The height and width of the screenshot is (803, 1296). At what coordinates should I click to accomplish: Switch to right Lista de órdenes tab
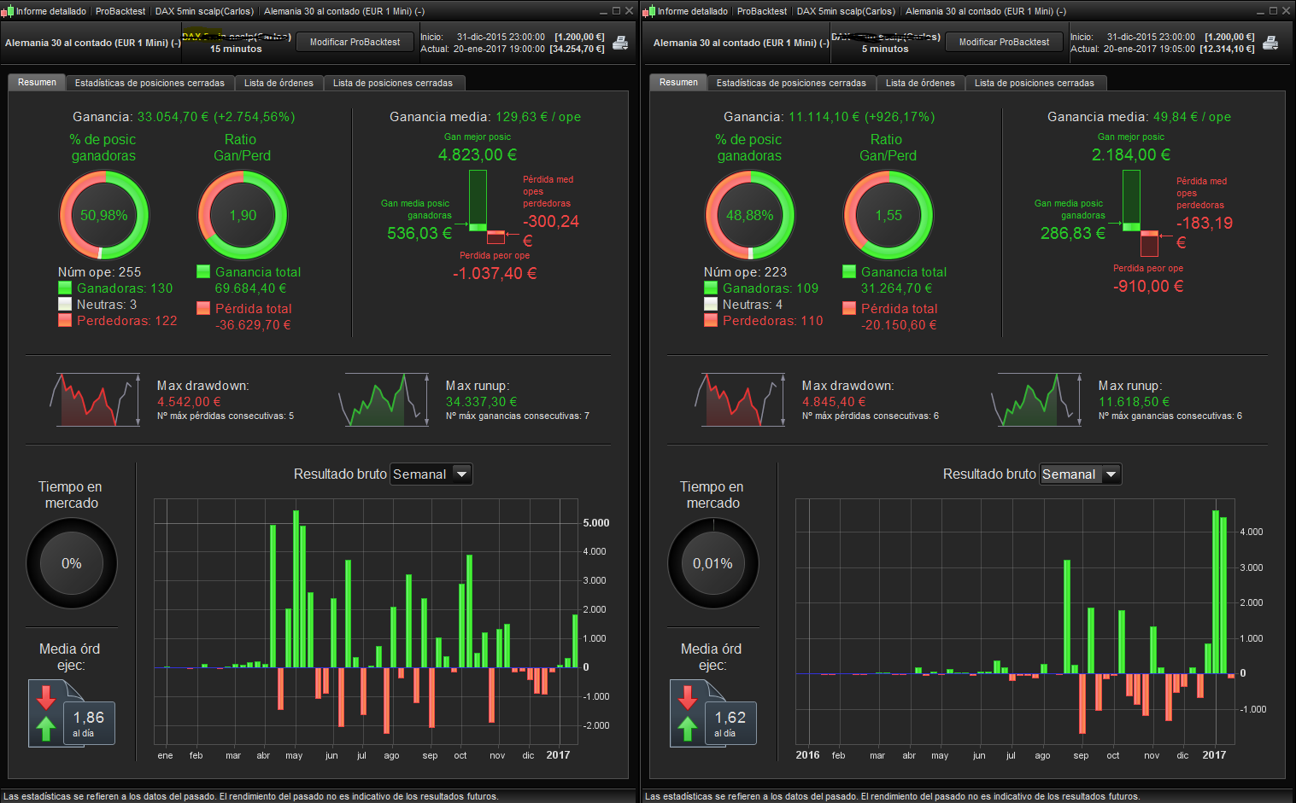pos(920,83)
